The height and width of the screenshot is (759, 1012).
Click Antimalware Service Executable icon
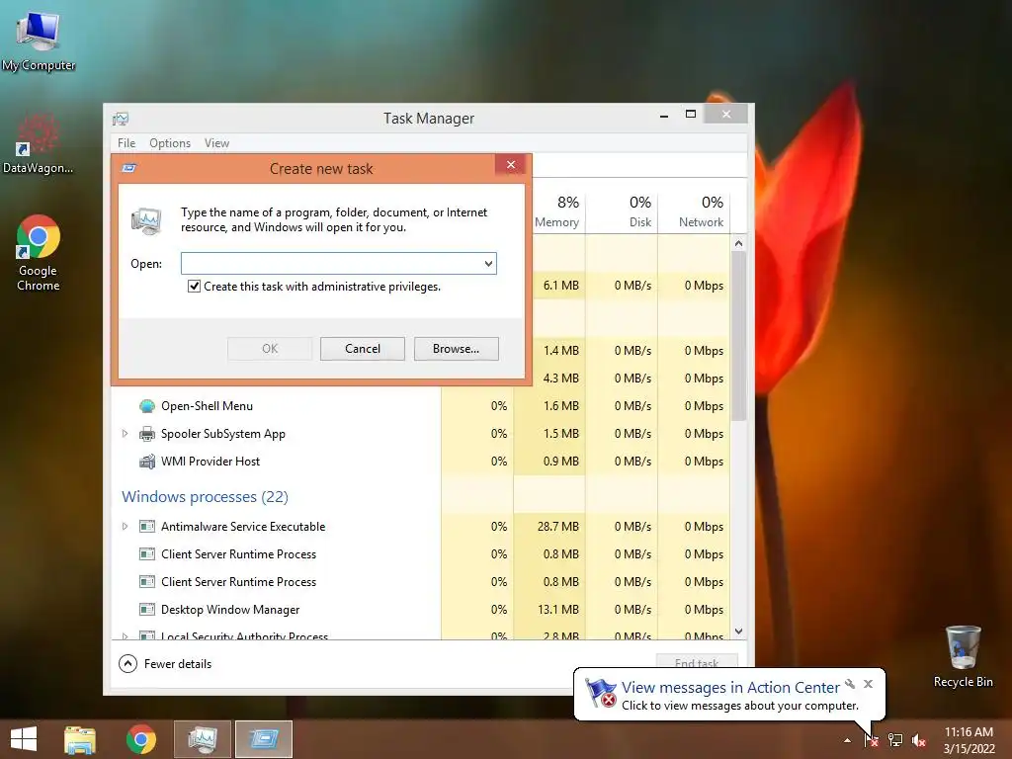(x=147, y=527)
